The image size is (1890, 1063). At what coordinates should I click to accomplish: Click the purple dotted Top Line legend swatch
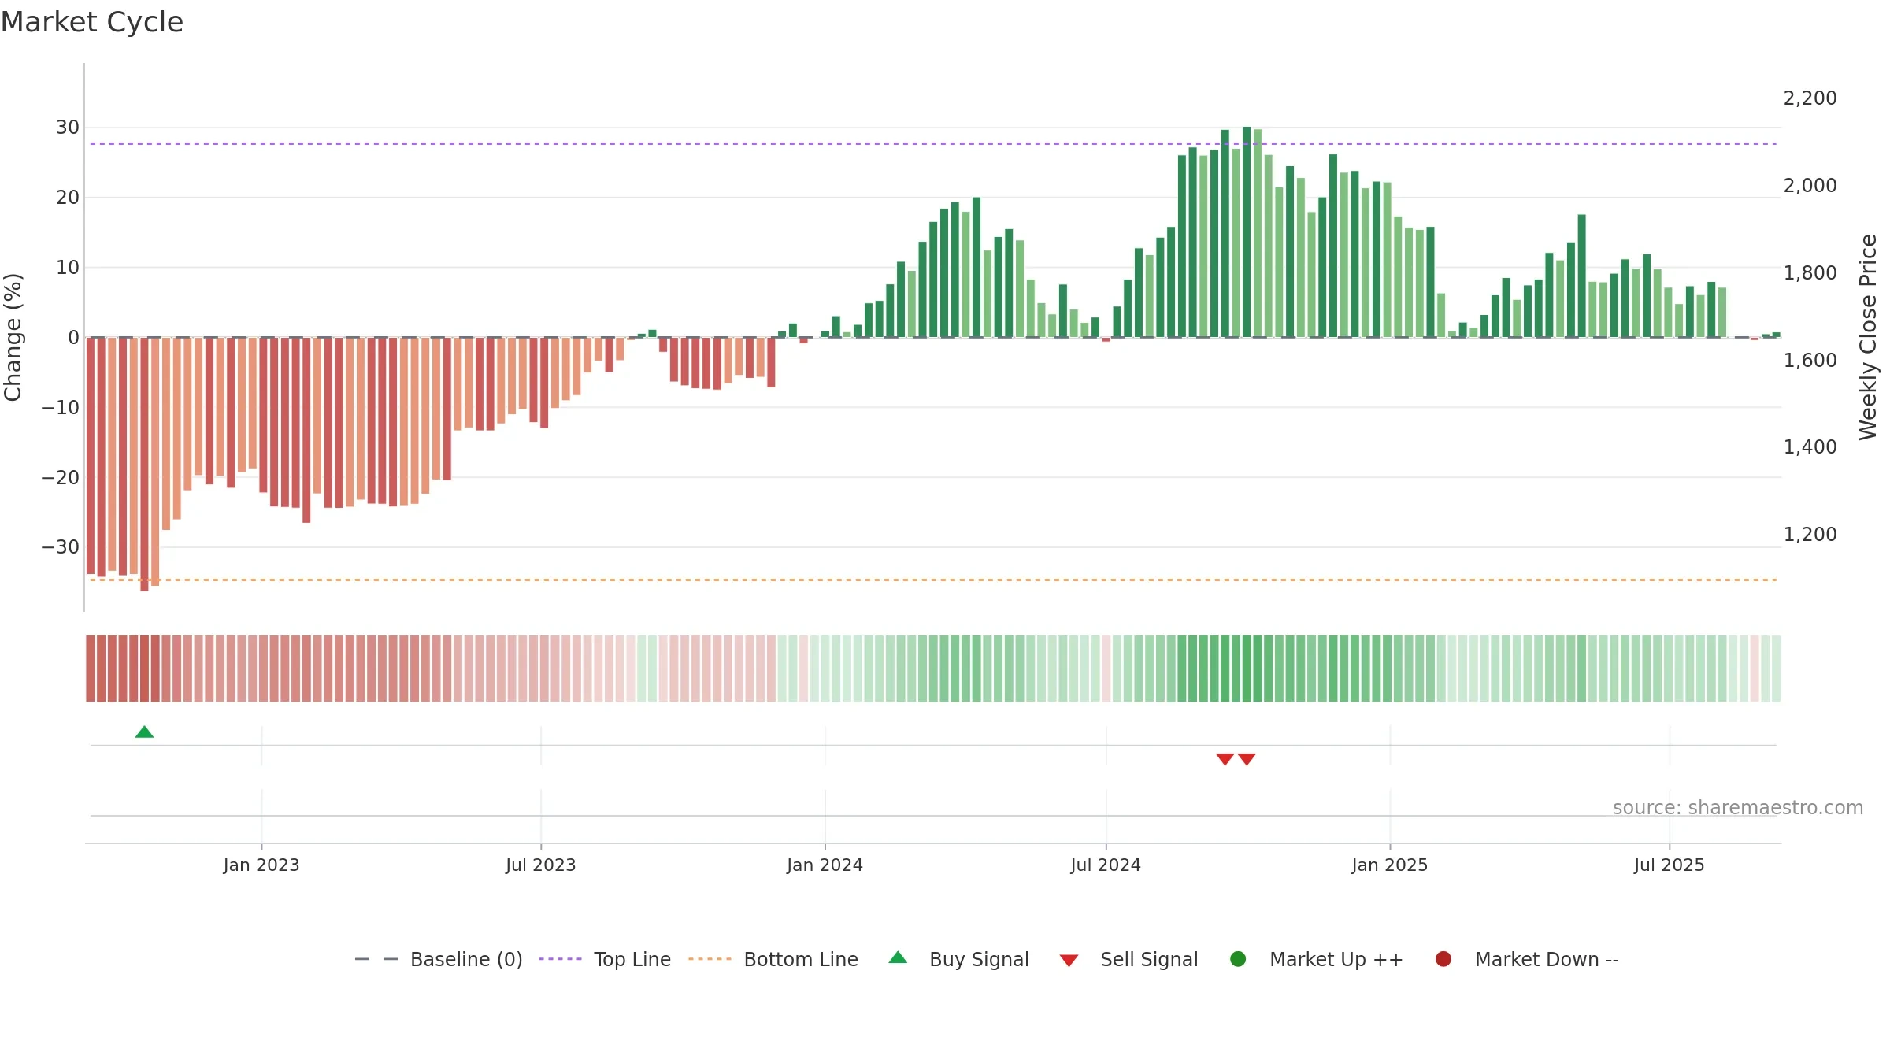point(560,959)
